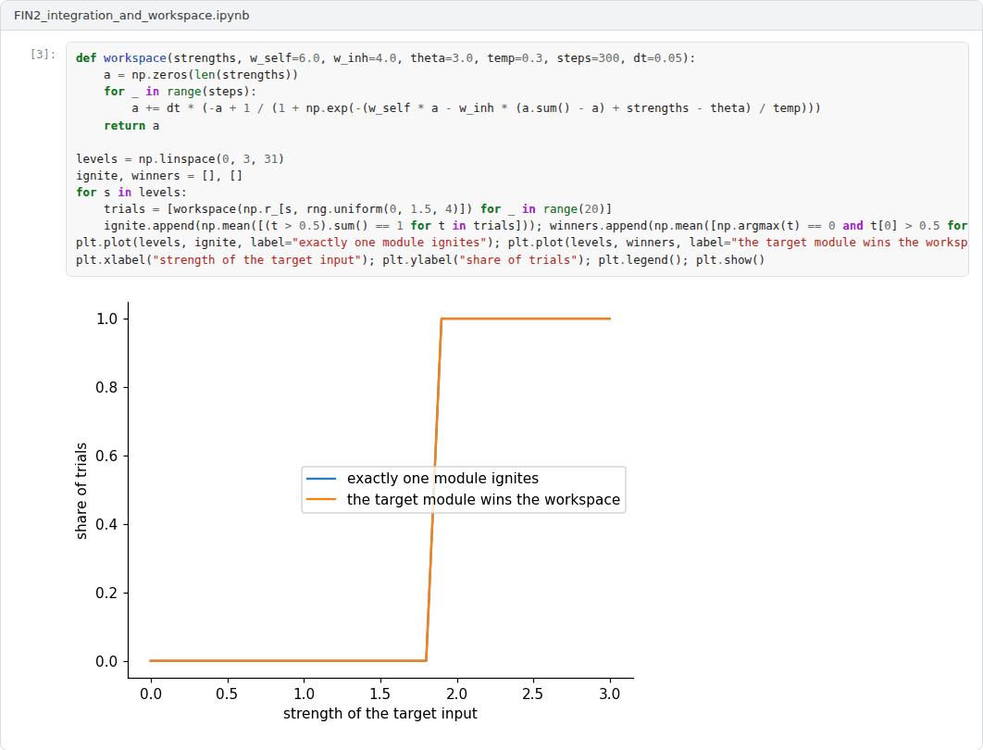Viewport: 983px width, 750px height.
Task: Click the 'trials = [workspace(' line
Action: point(357,209)
